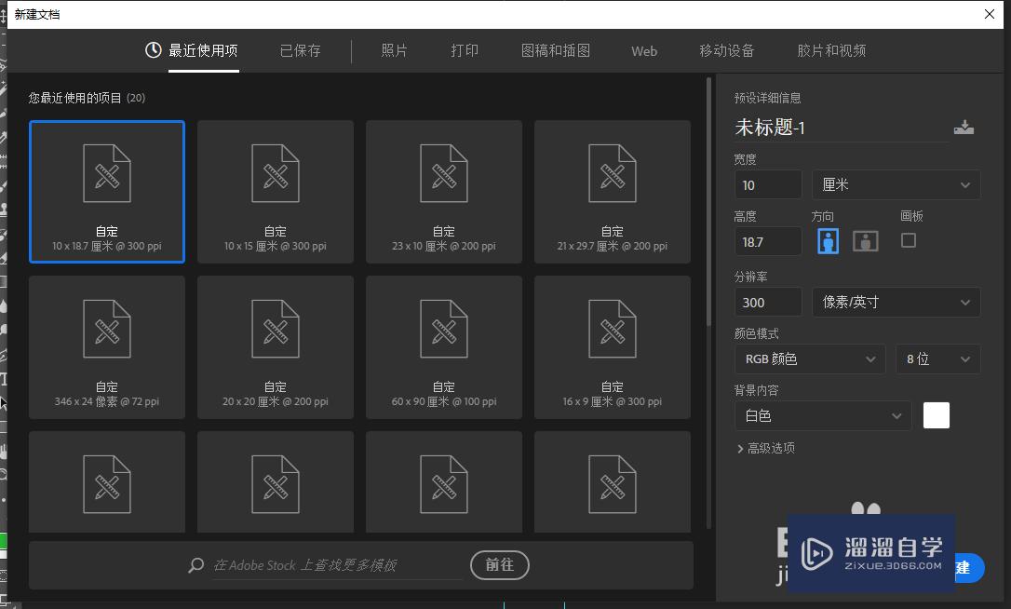Open the 像素/英寸 resolution unit dropdown

pos(896,302)
